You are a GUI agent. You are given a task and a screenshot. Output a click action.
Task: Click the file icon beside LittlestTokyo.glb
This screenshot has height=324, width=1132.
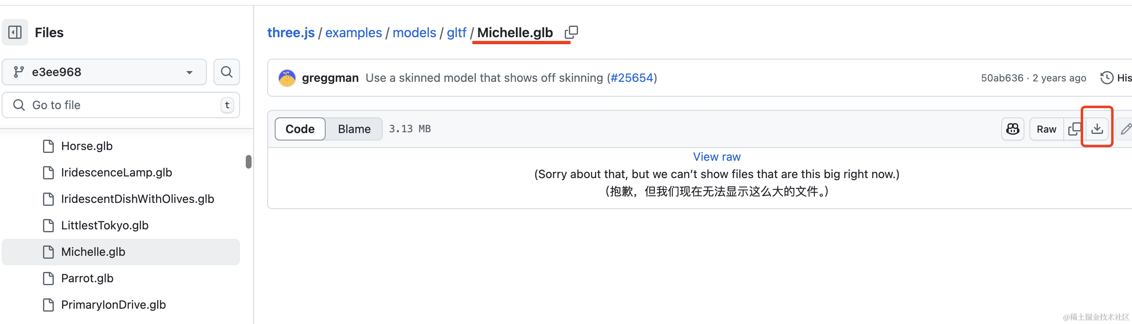[48, 225]
